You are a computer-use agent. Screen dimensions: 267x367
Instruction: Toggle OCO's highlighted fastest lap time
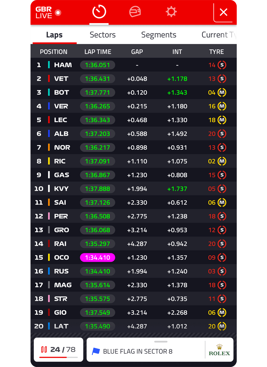(98, 257)
